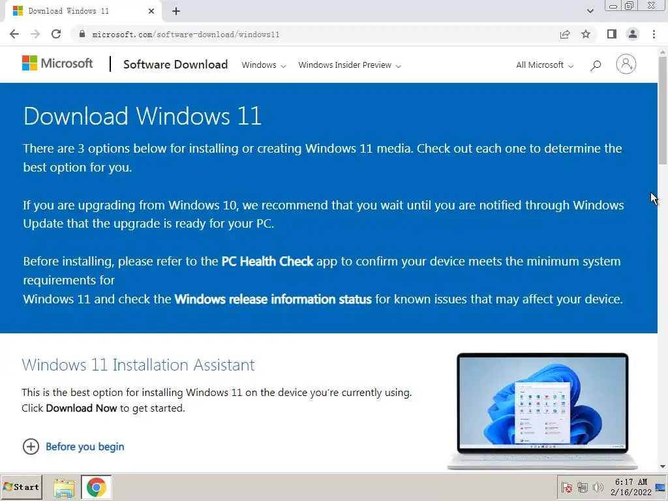Click the Microsoft account sign-in icon

(x=626, y=65)
